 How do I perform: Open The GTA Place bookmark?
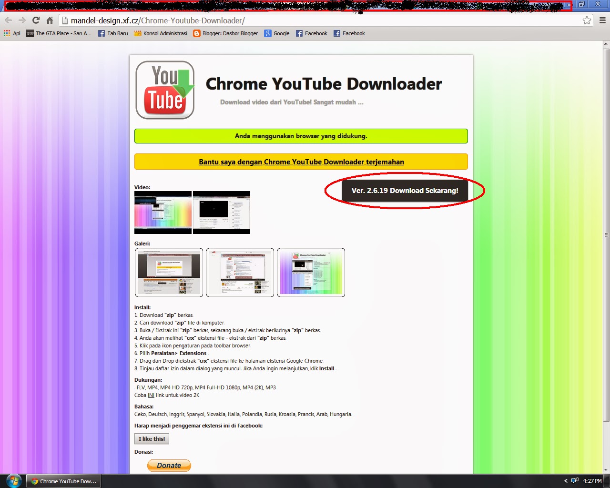click(59, 33)
